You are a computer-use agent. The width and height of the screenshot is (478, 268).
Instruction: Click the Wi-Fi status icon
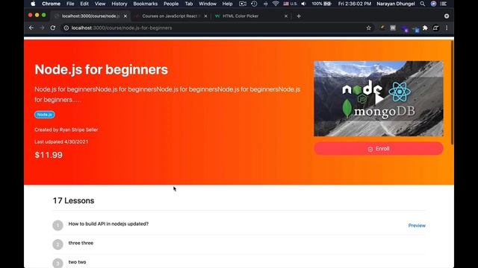(276, 4)
